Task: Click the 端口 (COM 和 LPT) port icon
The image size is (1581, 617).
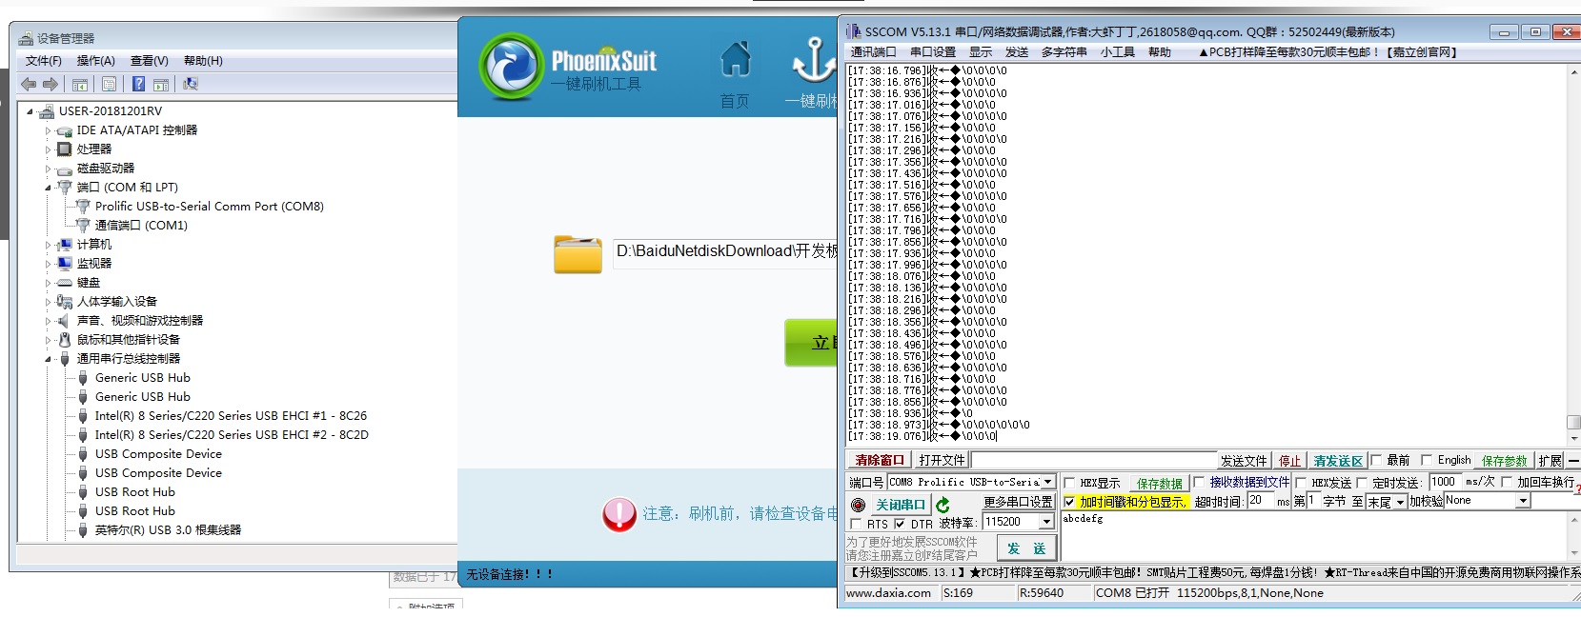Action: click(x=65, y=188)
